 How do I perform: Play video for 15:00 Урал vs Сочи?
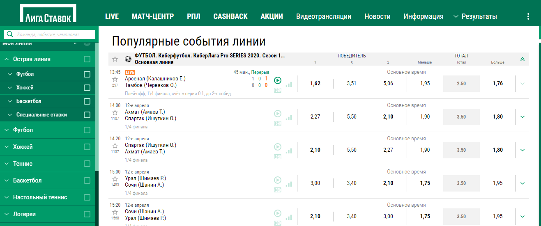coord(278,180)
